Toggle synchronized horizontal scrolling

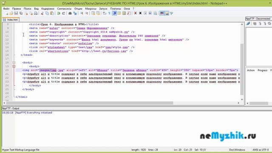tap(98, 13)
